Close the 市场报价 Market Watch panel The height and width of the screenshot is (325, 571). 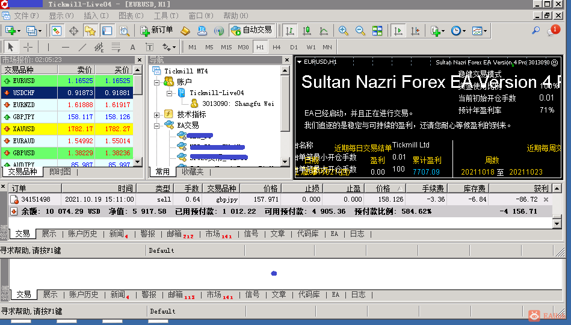[140, 60]
